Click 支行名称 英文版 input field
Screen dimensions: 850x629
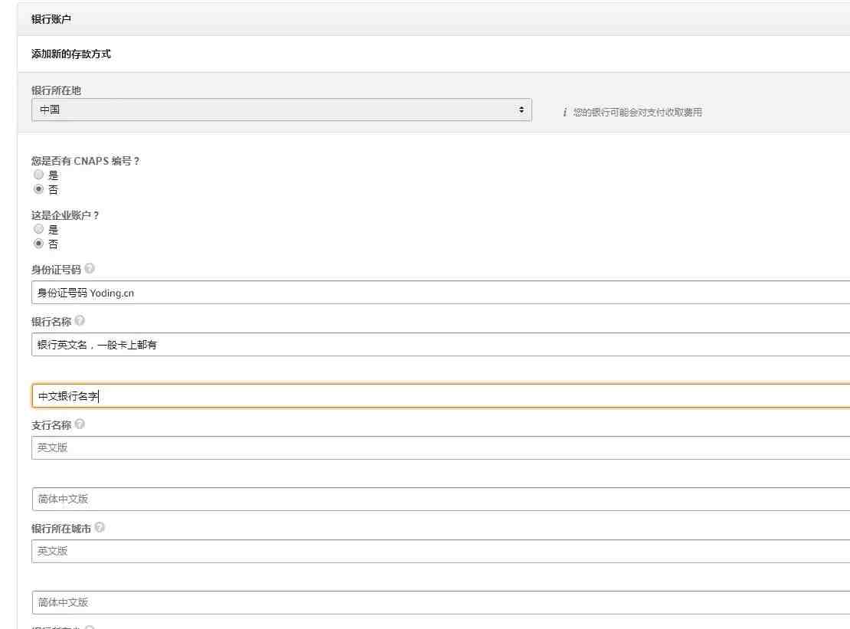pos(441,448)
